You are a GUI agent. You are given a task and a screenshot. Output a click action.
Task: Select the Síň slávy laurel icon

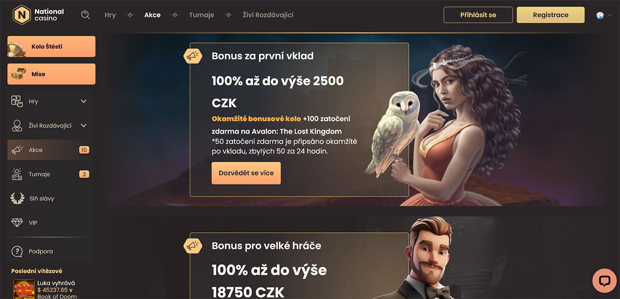point(17,198)
